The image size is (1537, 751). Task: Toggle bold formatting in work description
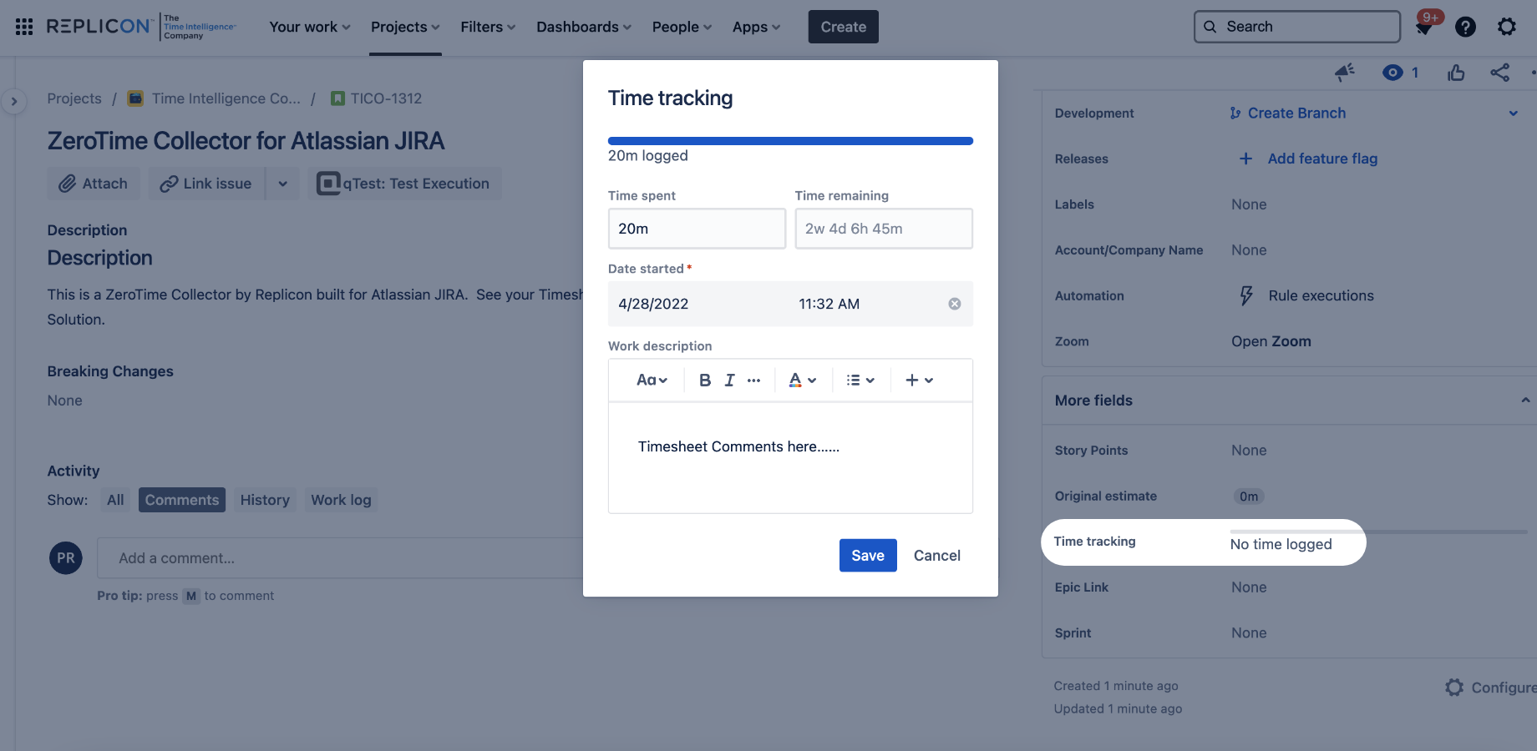click(x=705, y=381)
